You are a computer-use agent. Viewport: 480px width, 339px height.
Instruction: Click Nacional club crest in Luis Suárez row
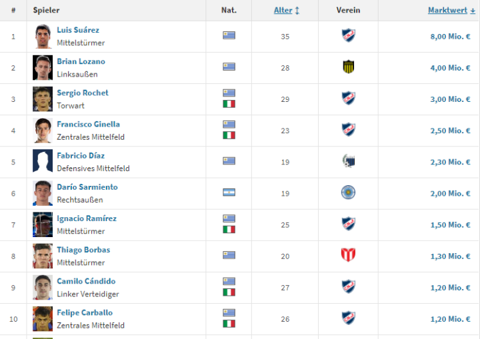[x=348, y=36]
